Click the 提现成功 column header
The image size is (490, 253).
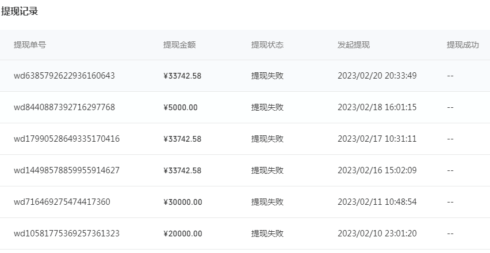coord(463,45)
